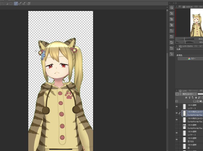This screenshot has width=203, height=151.
Task: Click the second material folder icon with X
Action: click(172, 13)
